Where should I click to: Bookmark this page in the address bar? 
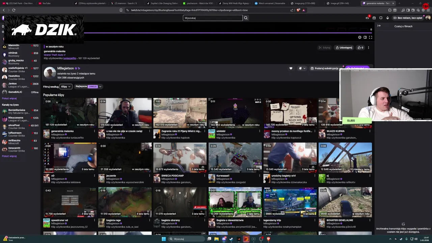tap(121, 10)
